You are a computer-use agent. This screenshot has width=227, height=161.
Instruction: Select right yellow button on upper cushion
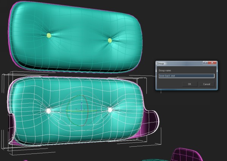110,40
